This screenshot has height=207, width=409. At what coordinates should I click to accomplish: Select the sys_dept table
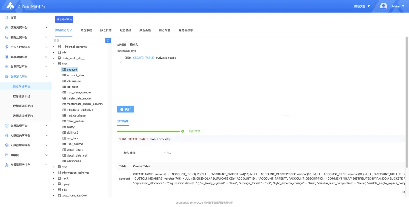pos(72,139)
